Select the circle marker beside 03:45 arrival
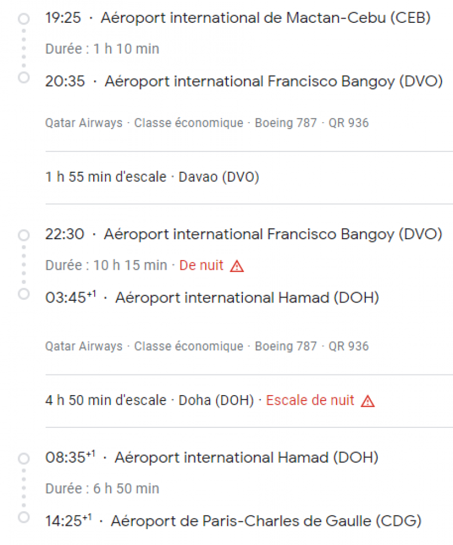The width and height of the screenshot is (453, 545). tap(23, 294)
